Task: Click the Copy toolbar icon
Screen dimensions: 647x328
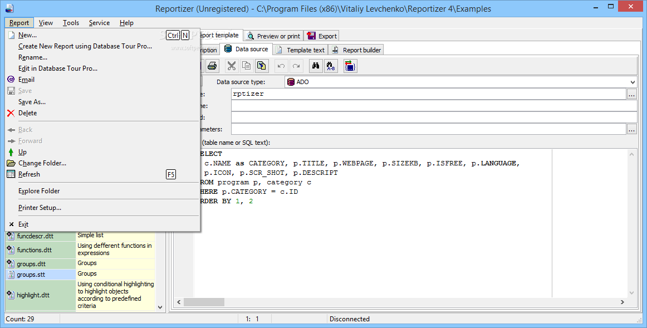Action: click(x=246, y=66)
